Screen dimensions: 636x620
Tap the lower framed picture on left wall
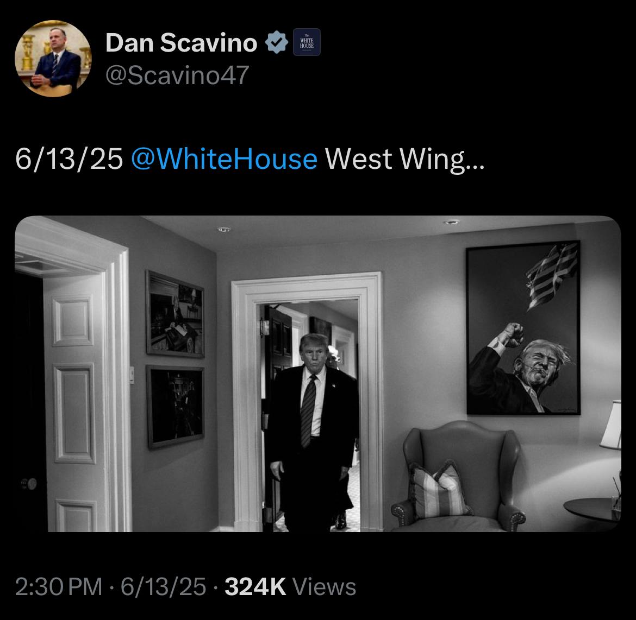[x=175, y=407]
